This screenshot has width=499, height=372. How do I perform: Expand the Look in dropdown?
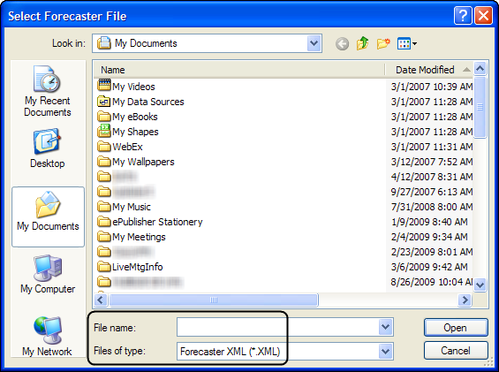pos(314,43)
